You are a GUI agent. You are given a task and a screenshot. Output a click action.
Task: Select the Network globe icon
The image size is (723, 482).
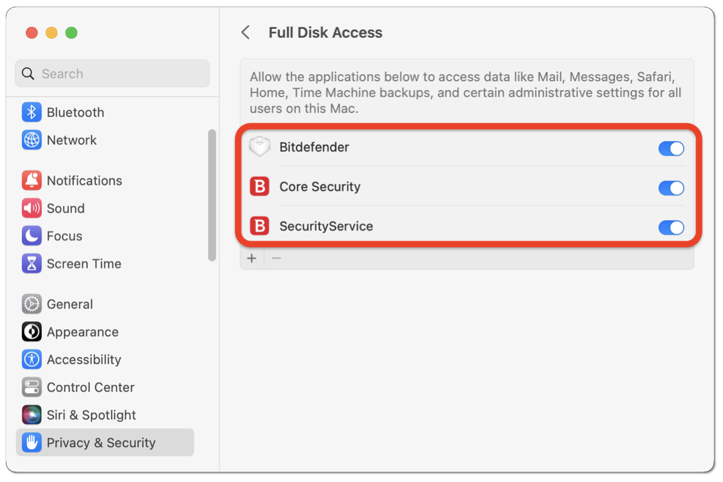click(x=31, y=140)
